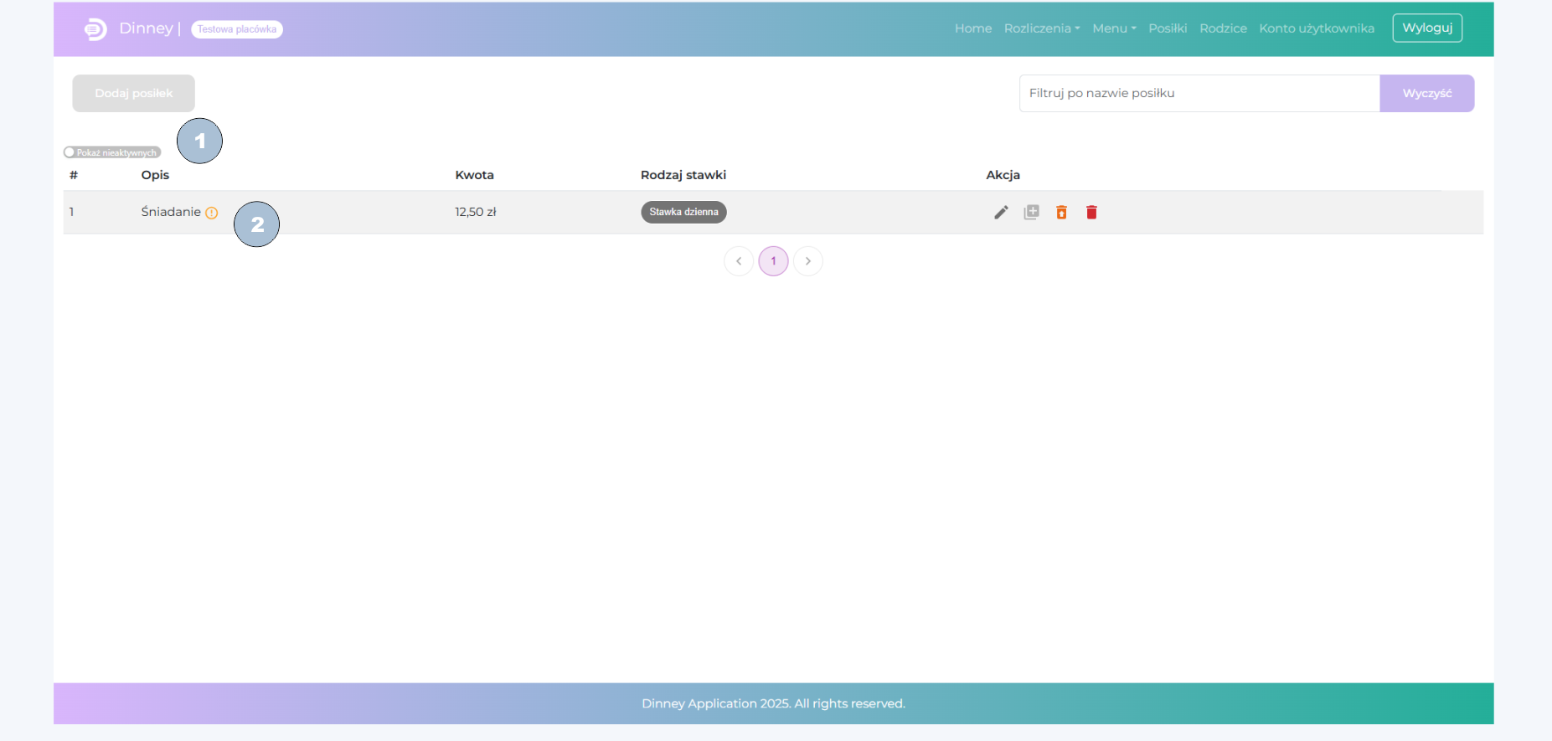Click the Dinney logo icon
The width and height of the screenshot is (1552, 741).
(95, 29)
